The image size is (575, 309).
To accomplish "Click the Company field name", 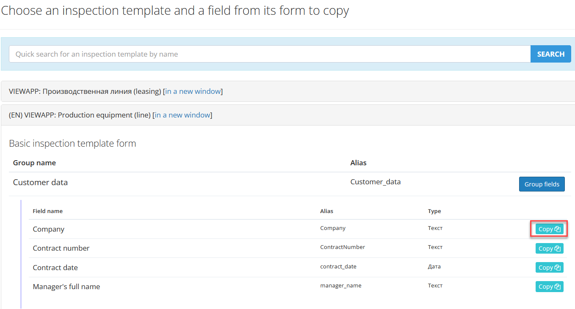I will tap(49, 229).
